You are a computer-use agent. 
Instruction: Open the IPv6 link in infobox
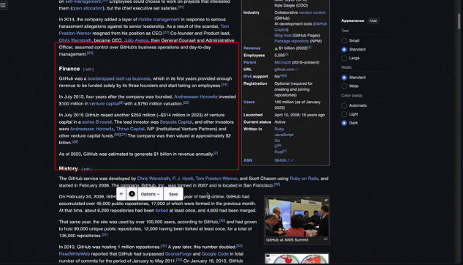[247, 77]
